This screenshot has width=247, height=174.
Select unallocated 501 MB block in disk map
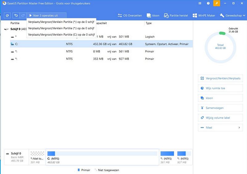point(37,157)
